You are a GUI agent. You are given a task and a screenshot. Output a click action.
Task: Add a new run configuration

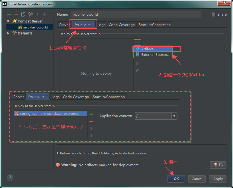[x=9, y=14]
